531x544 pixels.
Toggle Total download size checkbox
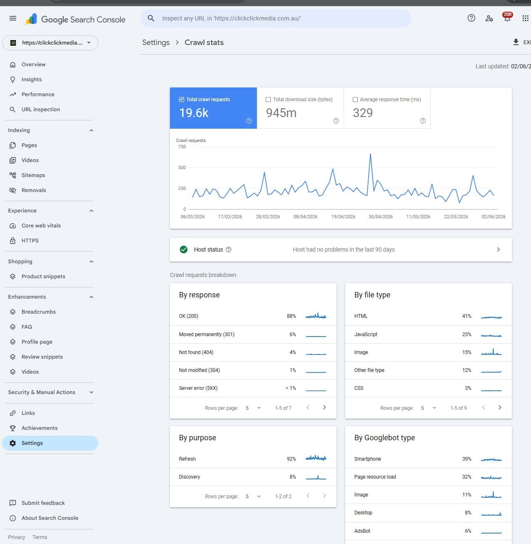tap(268, 100)
